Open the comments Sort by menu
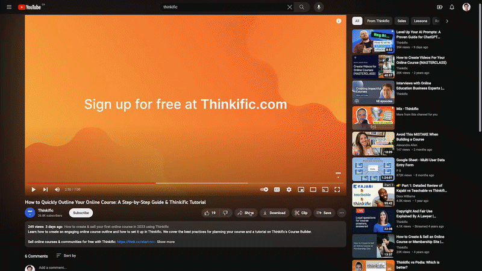This screenshot has width=482, height=271. pyautogui.click(x=66, y=255)
